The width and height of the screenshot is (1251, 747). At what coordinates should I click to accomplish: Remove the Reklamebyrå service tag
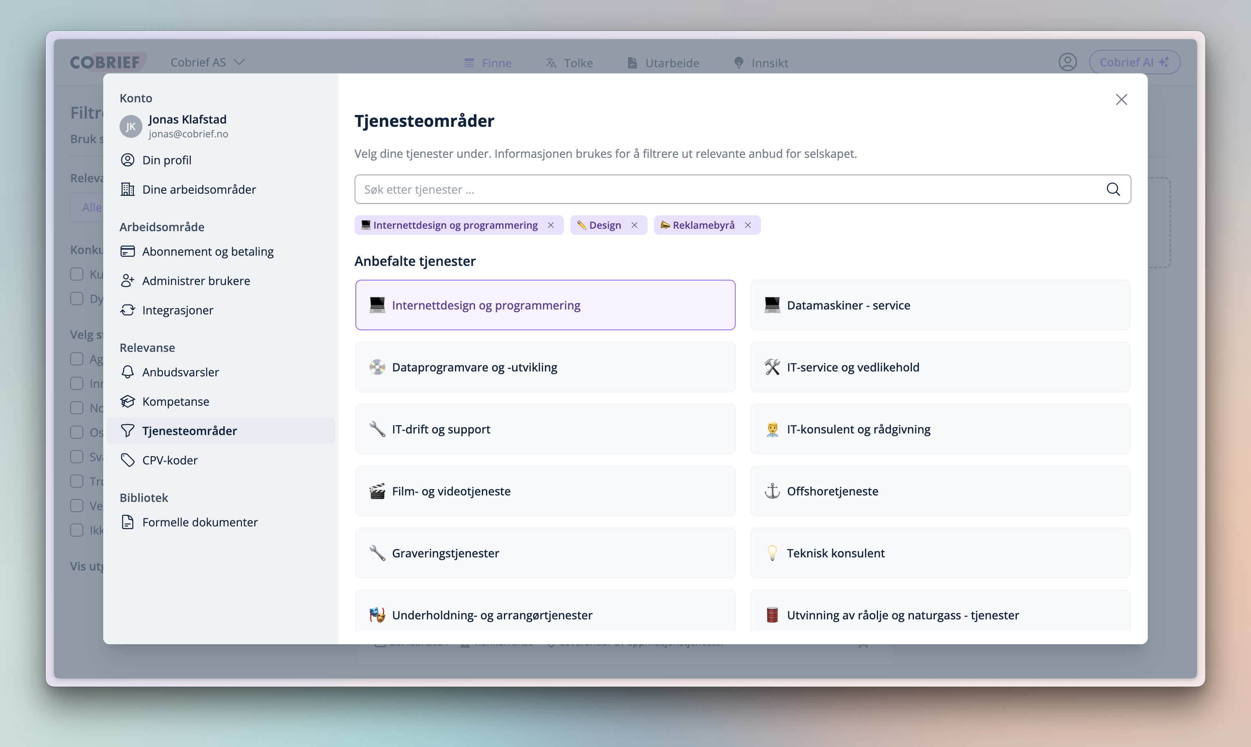coord(748,225)
